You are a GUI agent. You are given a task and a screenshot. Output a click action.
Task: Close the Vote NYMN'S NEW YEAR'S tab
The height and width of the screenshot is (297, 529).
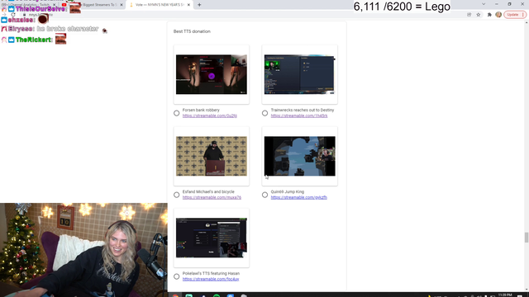pyautogui.click(x=188, y=5)
